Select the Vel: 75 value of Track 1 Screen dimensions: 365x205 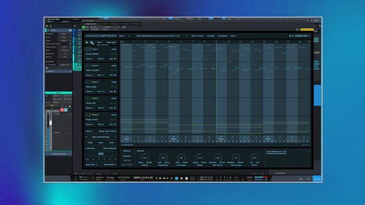tap(113, 59)
